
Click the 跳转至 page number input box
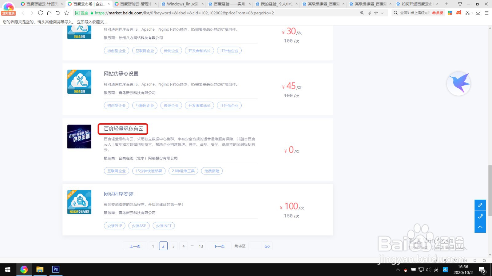pyautogui.click(x=255, y=246)
